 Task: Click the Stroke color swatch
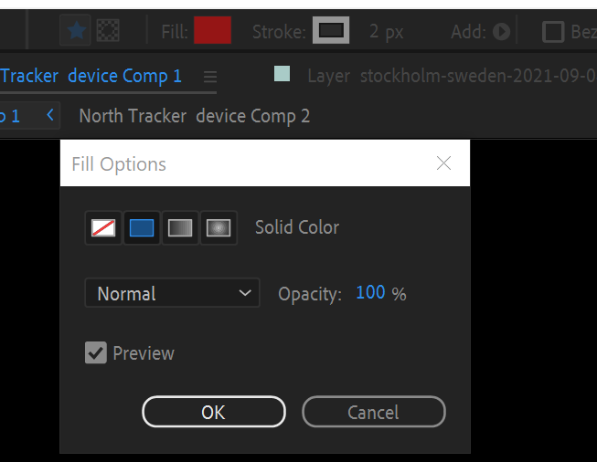click(x=331, y=31)
